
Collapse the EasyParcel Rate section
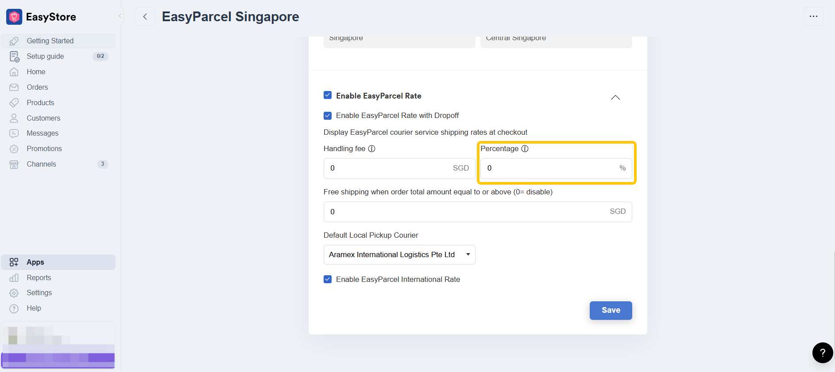click(615, 98)
